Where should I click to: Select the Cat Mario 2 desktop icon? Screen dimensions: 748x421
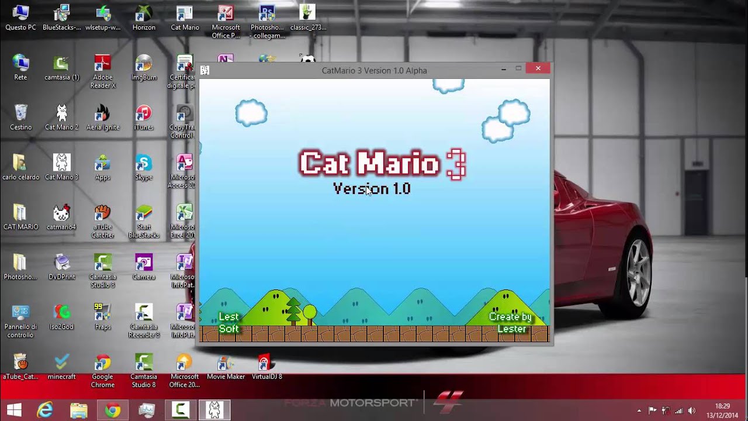[61, 117]
